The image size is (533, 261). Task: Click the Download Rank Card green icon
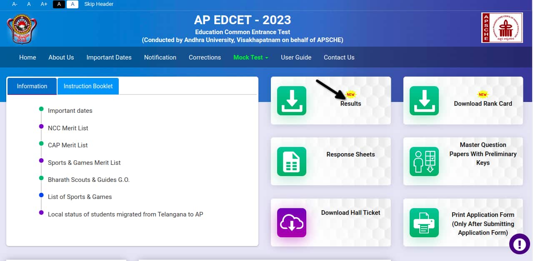pos(424,101)
